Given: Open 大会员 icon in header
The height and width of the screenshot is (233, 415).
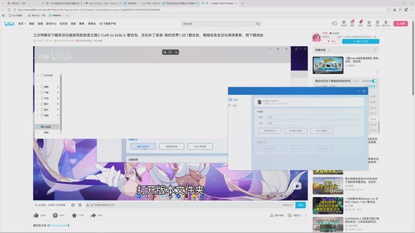Looking at the screenshot, I should pos(343,23).
